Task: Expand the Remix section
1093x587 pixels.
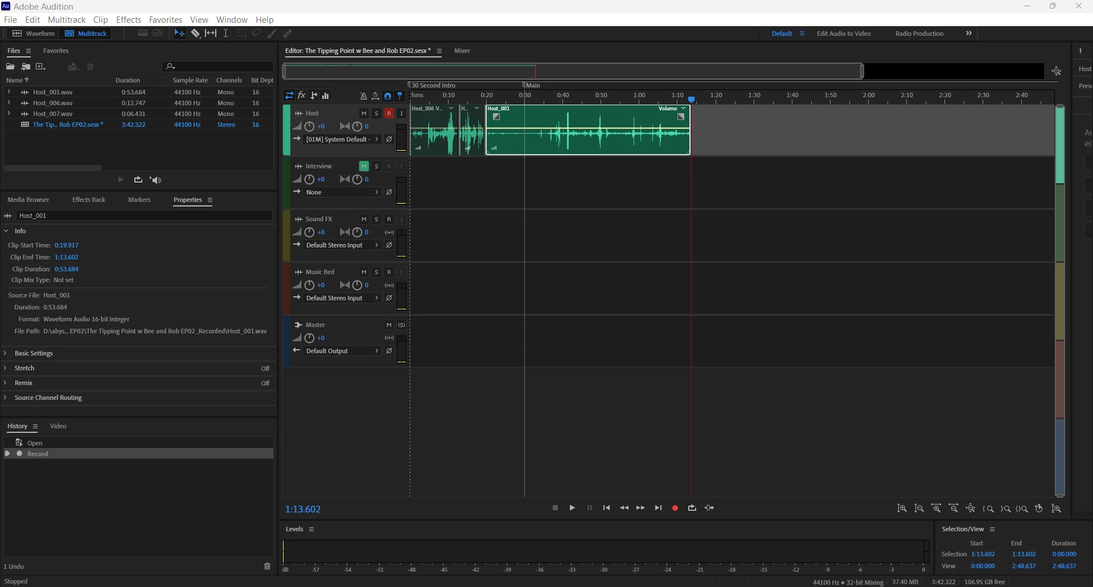Action: point(6,383)
